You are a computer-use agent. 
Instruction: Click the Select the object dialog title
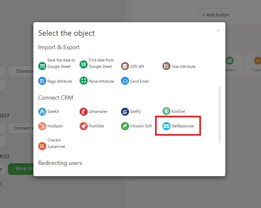pos(66,33)
